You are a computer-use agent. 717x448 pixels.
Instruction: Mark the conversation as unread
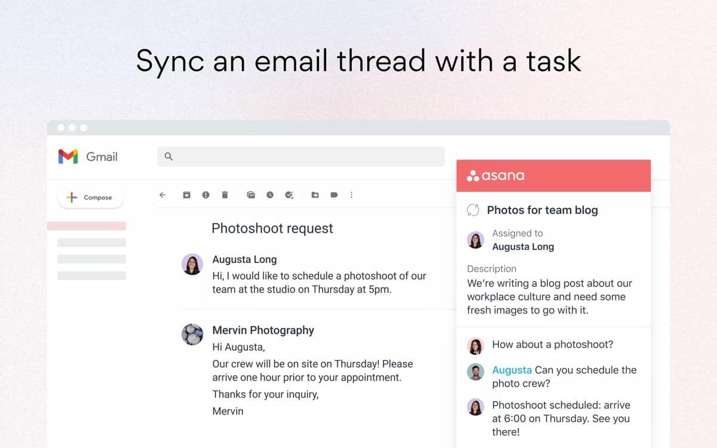point(250,195)
